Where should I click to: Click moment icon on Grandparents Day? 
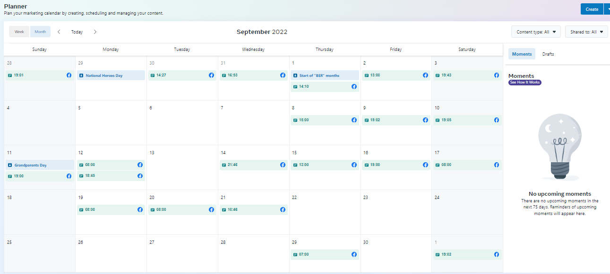point(10,165)
